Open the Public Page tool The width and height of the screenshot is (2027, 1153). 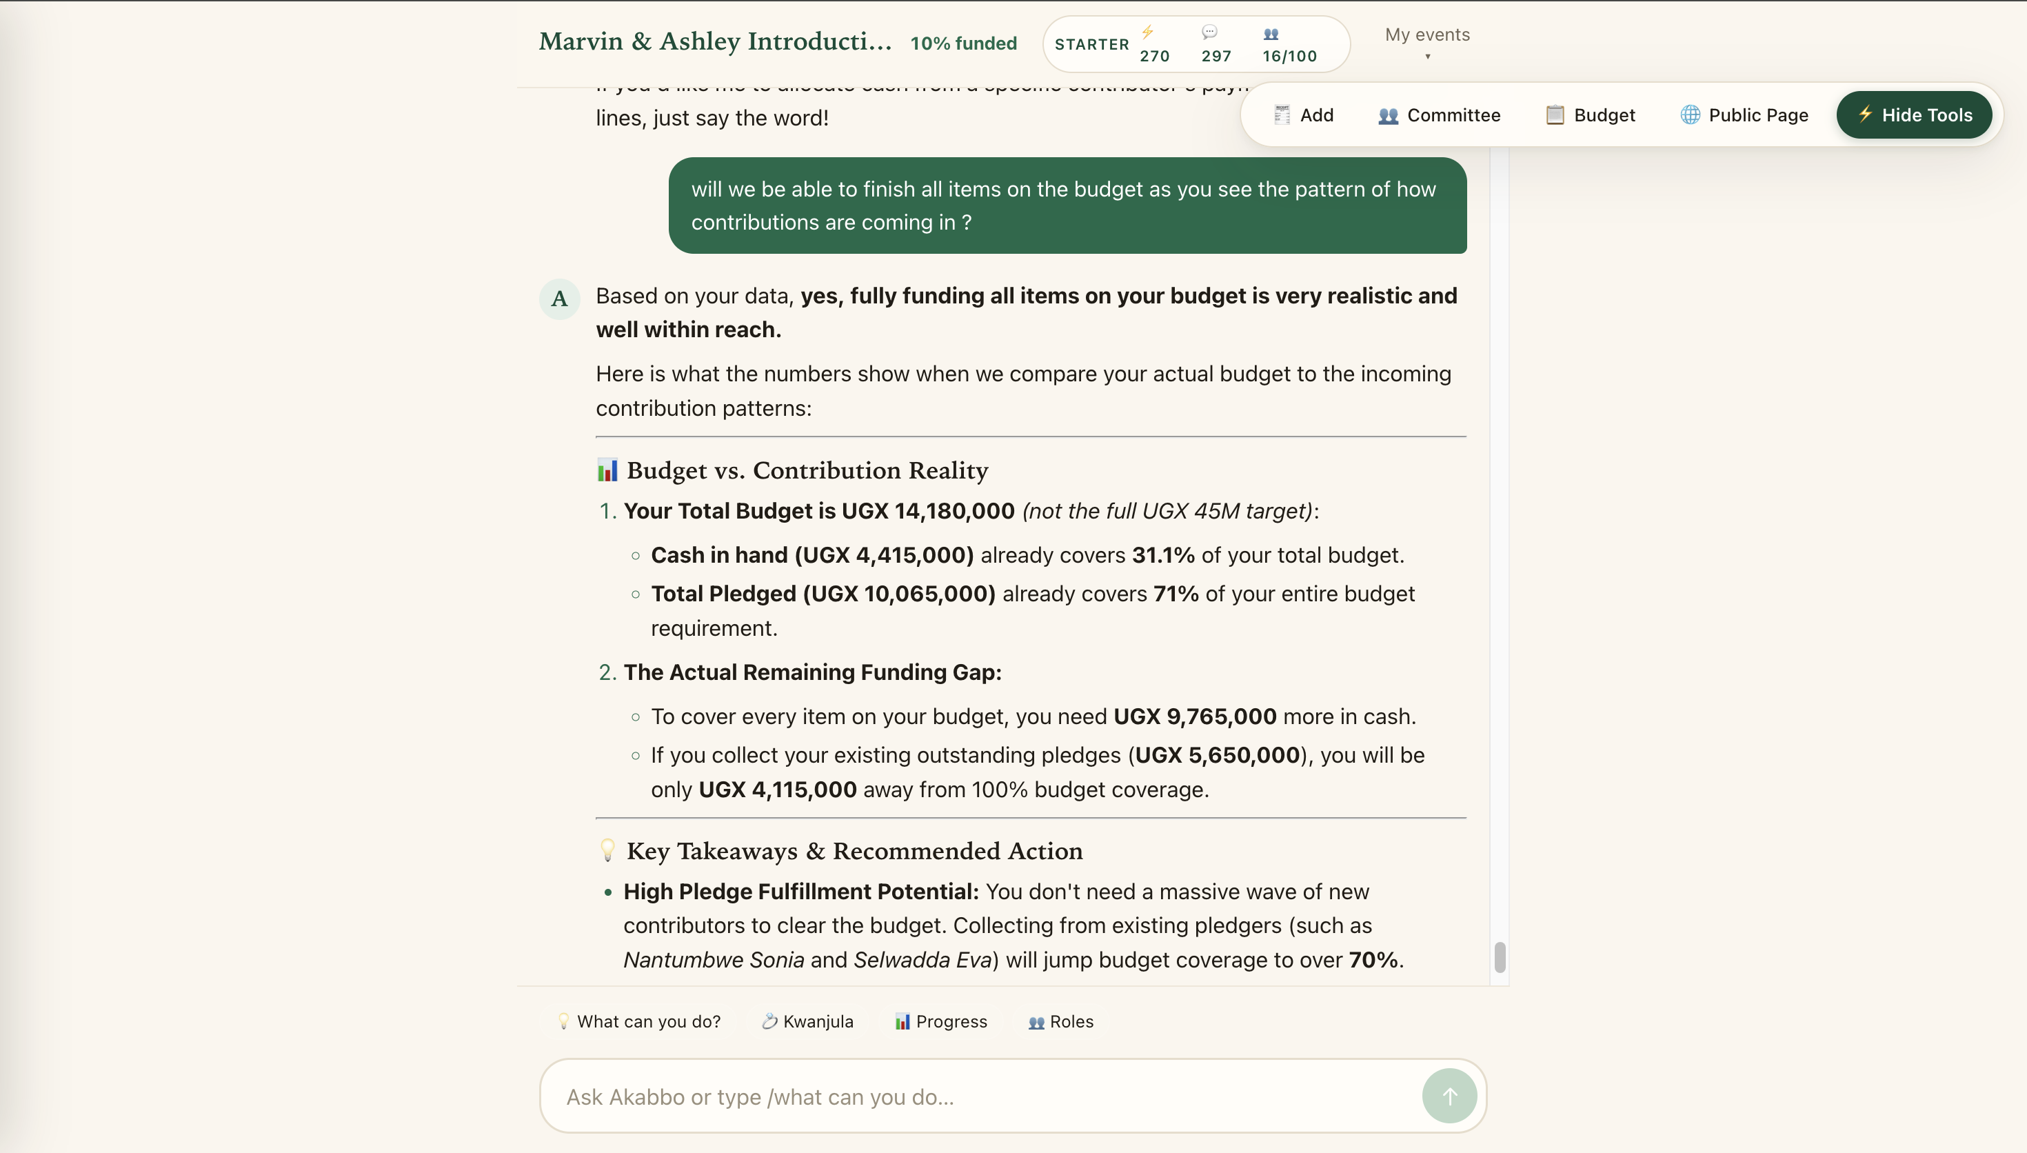click(1744, 115)
